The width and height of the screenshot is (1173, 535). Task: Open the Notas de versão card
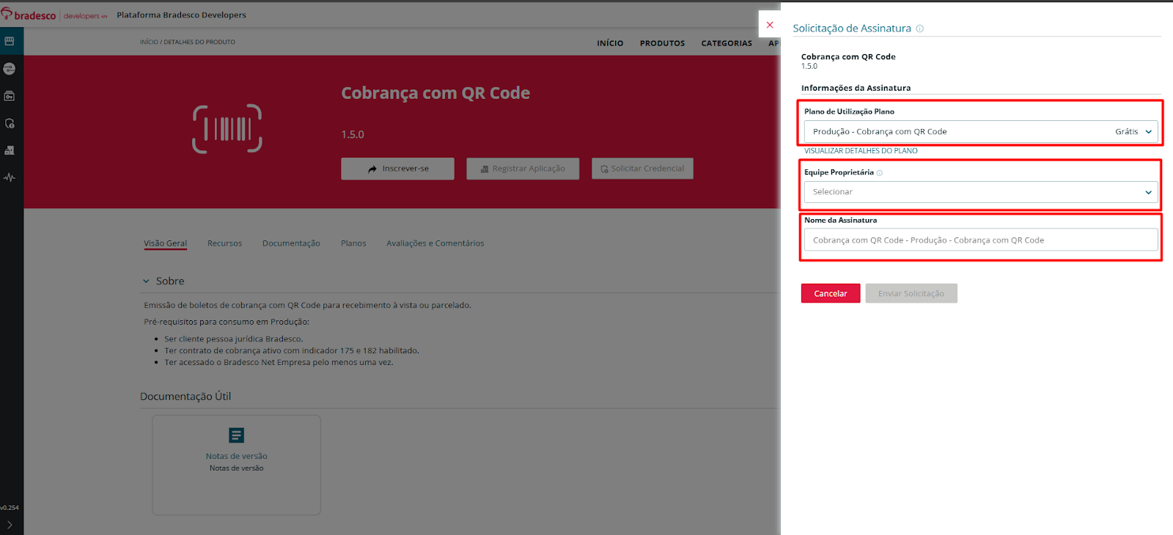[236, 465]
